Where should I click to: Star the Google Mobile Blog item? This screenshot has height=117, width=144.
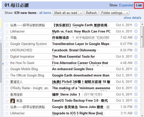click(7, 69)
